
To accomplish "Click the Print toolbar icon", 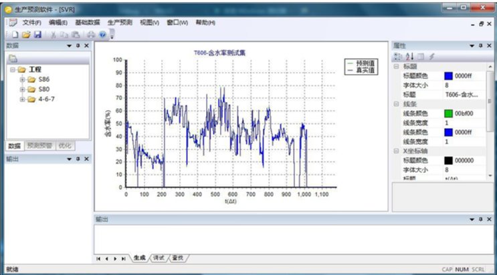I will coord(90,34).
